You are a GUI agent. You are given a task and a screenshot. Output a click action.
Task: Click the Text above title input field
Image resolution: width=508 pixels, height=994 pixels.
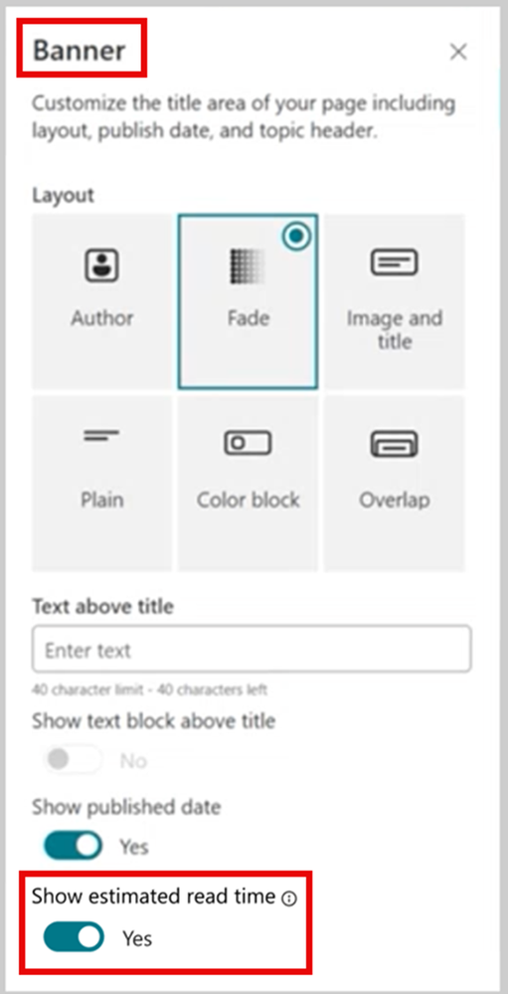pyautogui.click(x=252, y=649)
